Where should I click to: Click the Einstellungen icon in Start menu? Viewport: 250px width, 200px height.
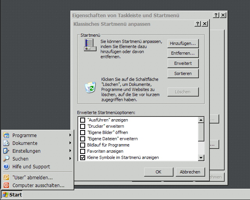[6, 151]
